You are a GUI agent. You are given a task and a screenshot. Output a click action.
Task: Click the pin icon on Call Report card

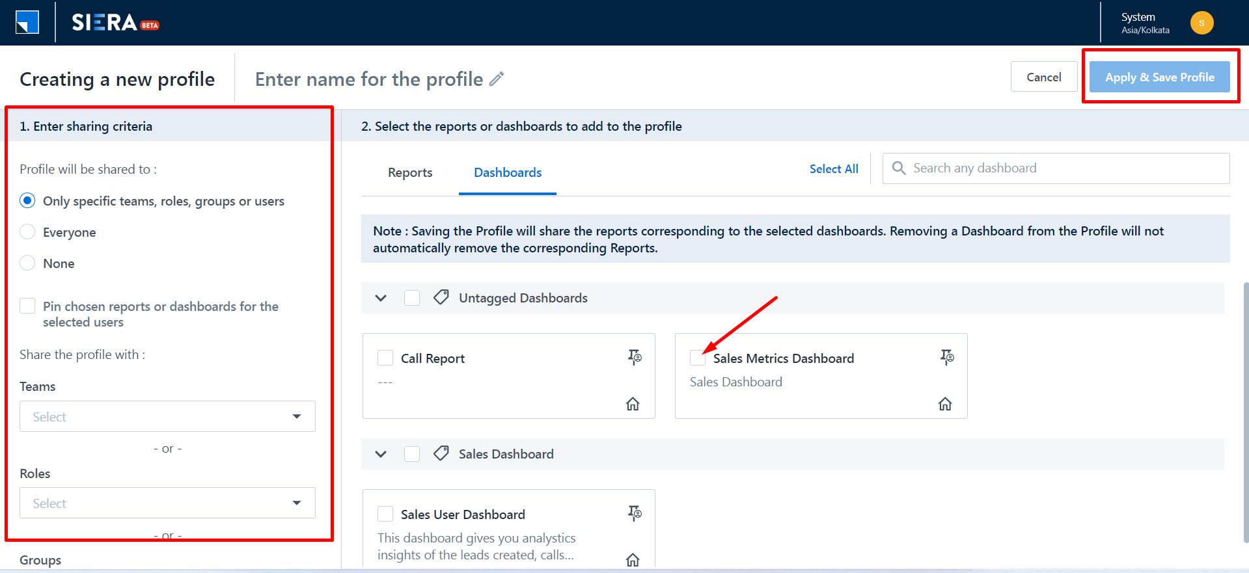point(635,357)
